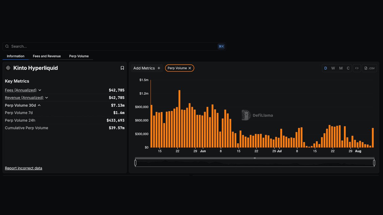Click the $39.57m value
Image resolution: width=383 pixels, height=215 pixels.
click(116, 128)
